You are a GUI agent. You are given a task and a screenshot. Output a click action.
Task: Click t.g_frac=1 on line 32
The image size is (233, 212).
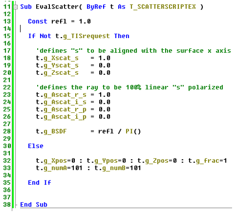click(x=208, y=161)
